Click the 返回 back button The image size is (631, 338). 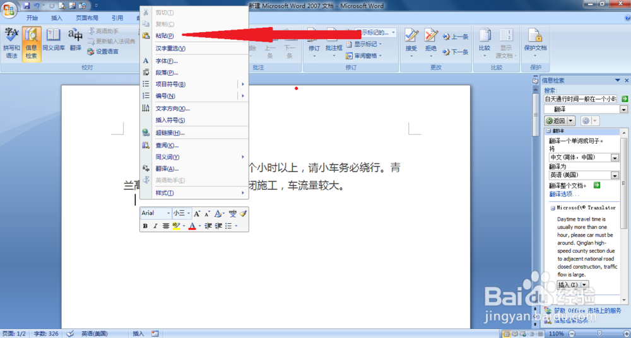point(556,120)
